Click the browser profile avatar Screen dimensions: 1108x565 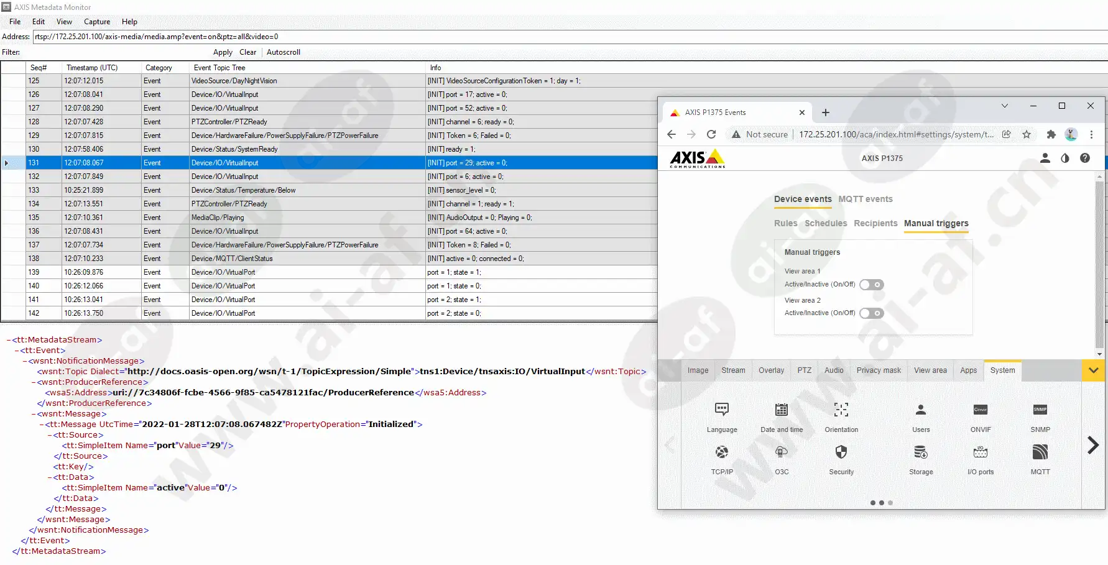click(x=1071, y=134)
